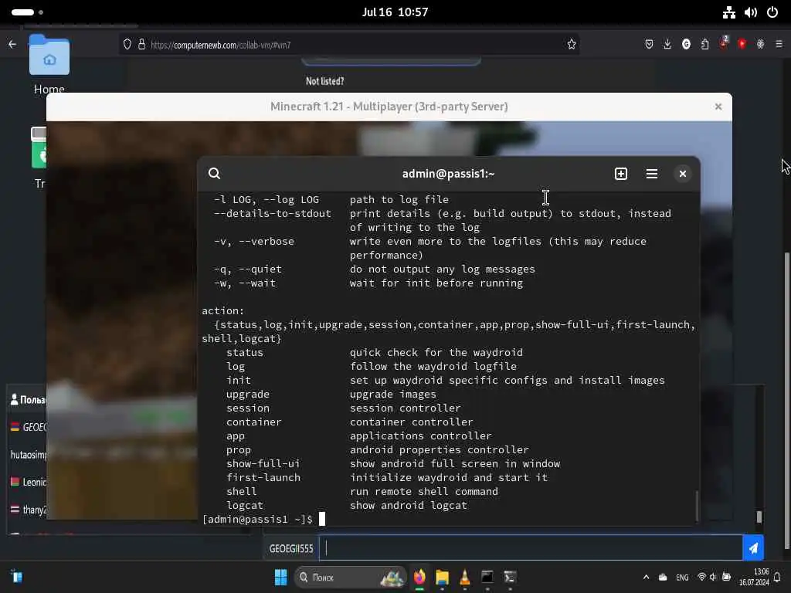The height and width of the screenshot is (593, 791).
Task: Click the terminal window vertical scrollbar
Action: [697, 505]
